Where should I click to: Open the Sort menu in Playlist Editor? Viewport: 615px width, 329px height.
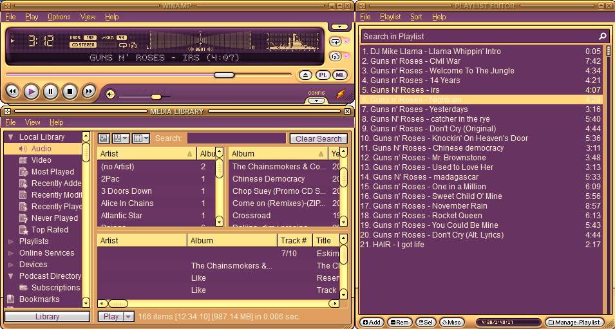(416, 17)
